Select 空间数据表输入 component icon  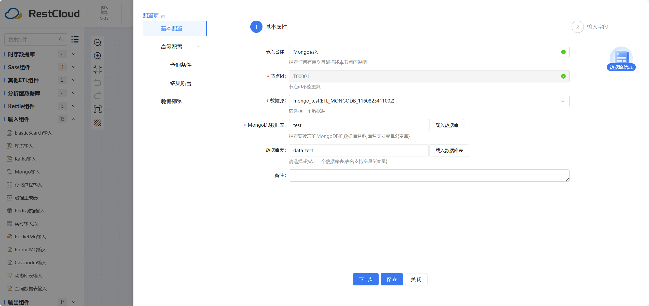(9, 288)
